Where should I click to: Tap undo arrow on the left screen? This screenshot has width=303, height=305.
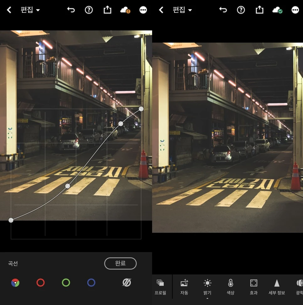point(71,10)
